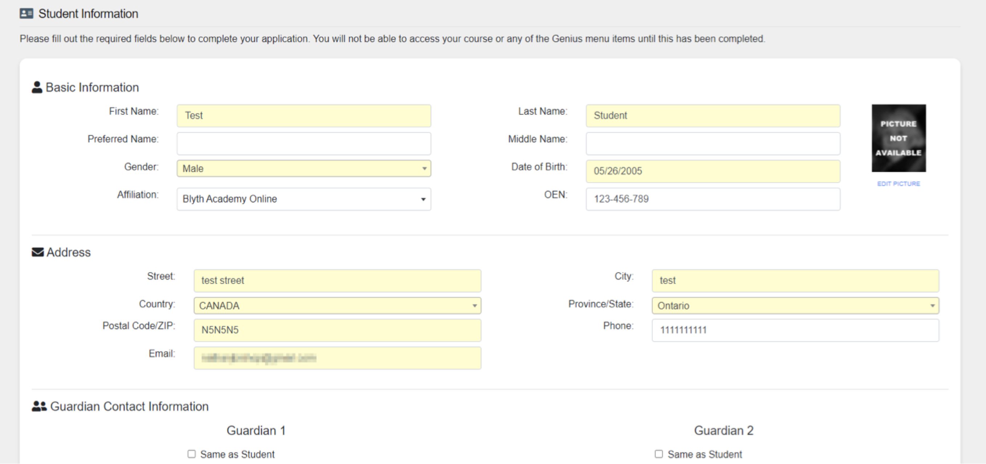The width and height of the screenshot is (986, 464).
Task: Check Guardian 2 Same as Student
Action: click(x=659, y=454)
